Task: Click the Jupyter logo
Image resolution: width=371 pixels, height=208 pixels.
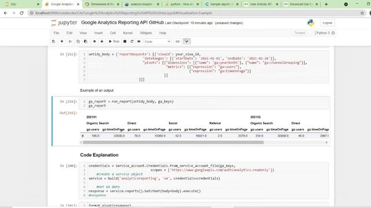Action: (x=64, y=23)
